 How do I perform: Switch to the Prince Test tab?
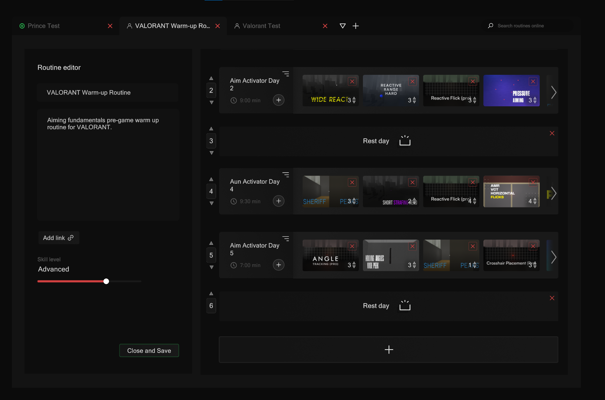coord(44,26)
